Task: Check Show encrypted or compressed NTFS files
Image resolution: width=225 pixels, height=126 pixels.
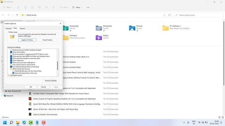Action: click(x=11, y=54)
